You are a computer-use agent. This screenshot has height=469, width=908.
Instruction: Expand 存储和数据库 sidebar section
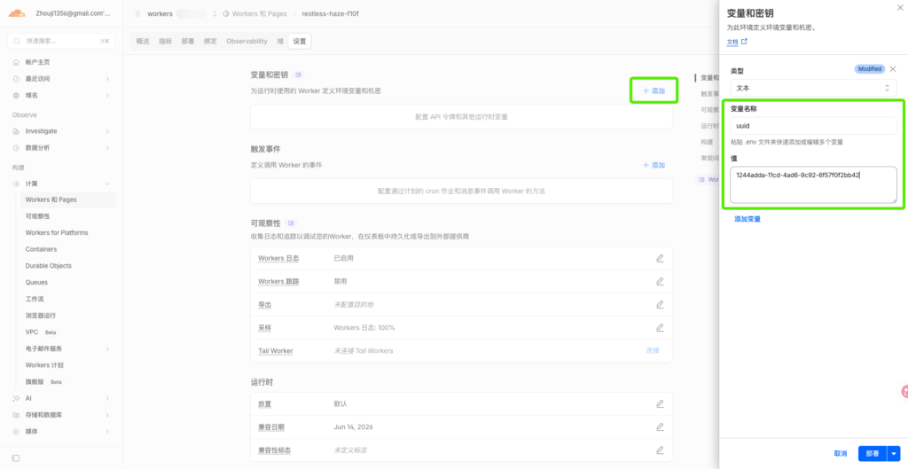point(61,415)
